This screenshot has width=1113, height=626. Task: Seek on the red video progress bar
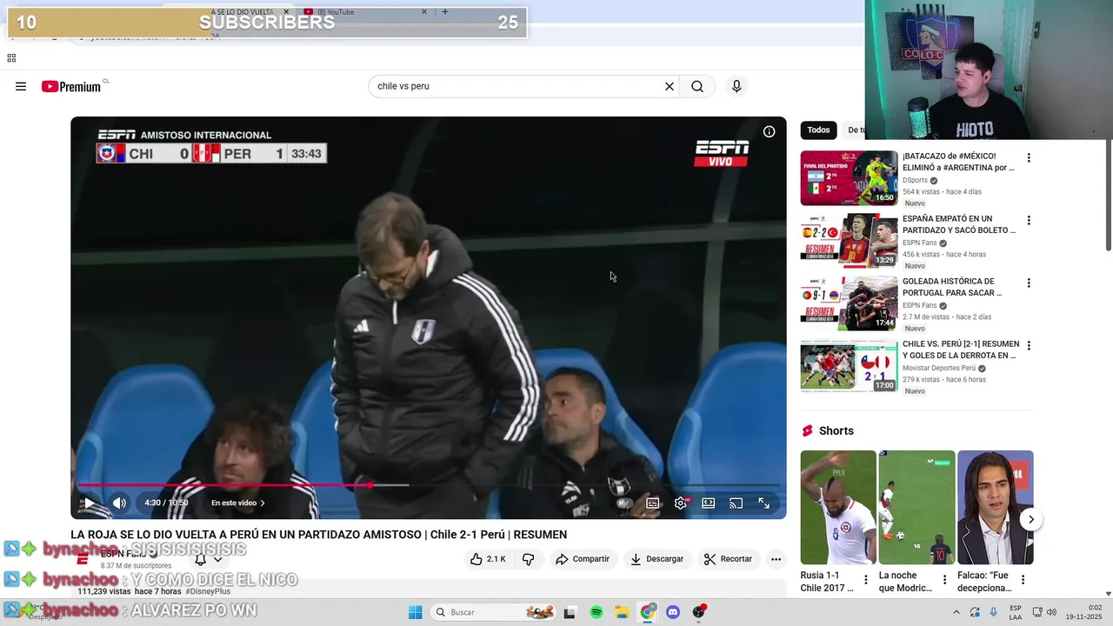click(x=428, y=485)
